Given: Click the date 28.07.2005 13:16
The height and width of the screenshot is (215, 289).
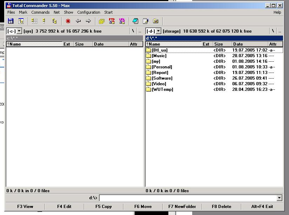Looking at the screenshot, I should [x=250, y=56].
